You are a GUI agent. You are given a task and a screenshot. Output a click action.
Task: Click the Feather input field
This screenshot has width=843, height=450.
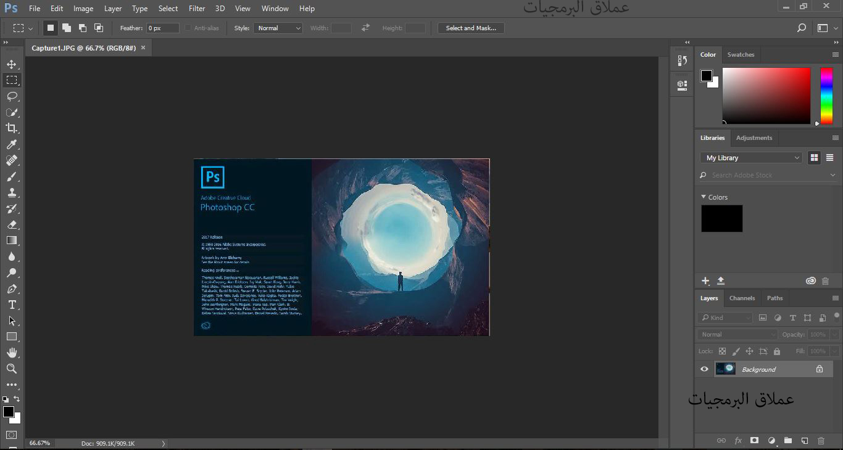pos(163,28)
